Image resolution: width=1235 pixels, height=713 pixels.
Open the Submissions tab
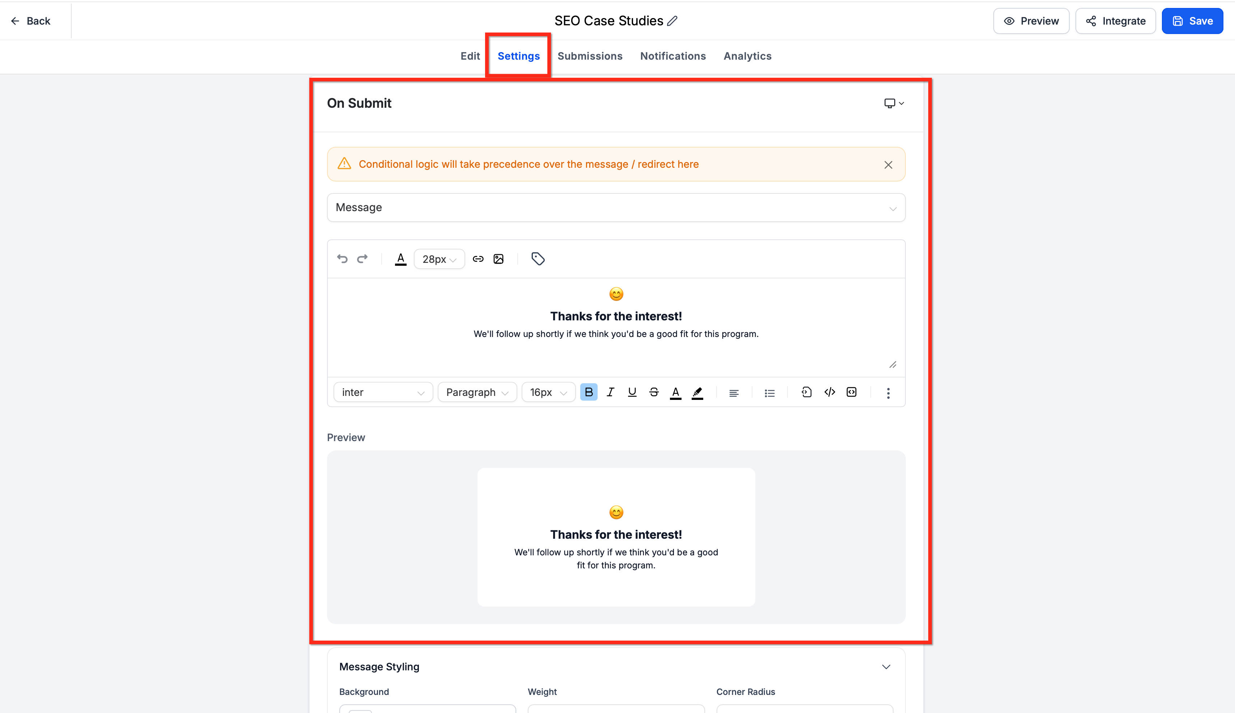[x=590, y=56]
